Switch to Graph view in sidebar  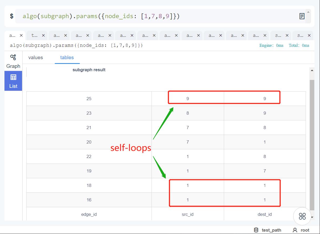(x=13, y=61)
